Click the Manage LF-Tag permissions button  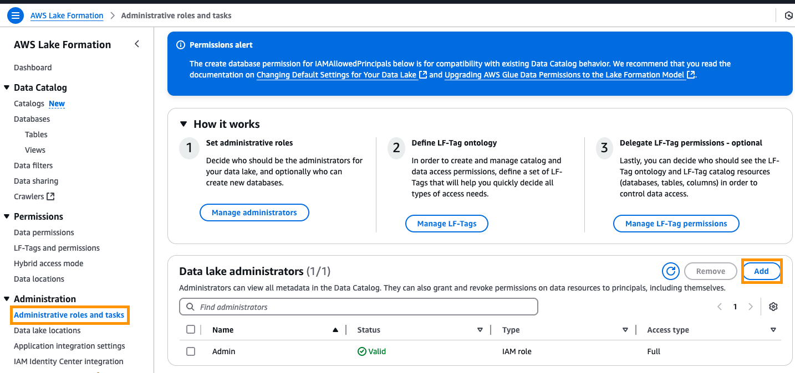pos(676,224)
